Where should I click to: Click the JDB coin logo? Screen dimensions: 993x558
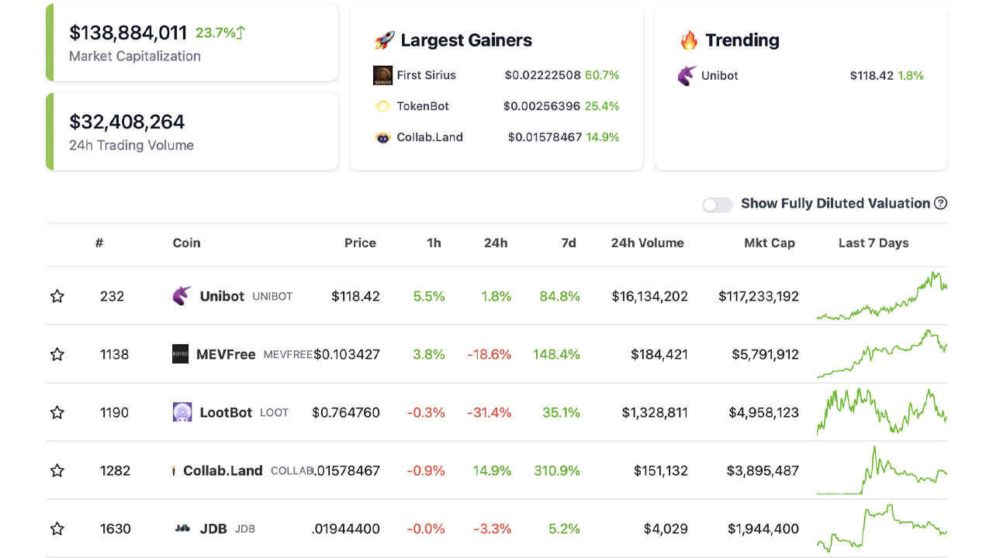tap(182, 529)
